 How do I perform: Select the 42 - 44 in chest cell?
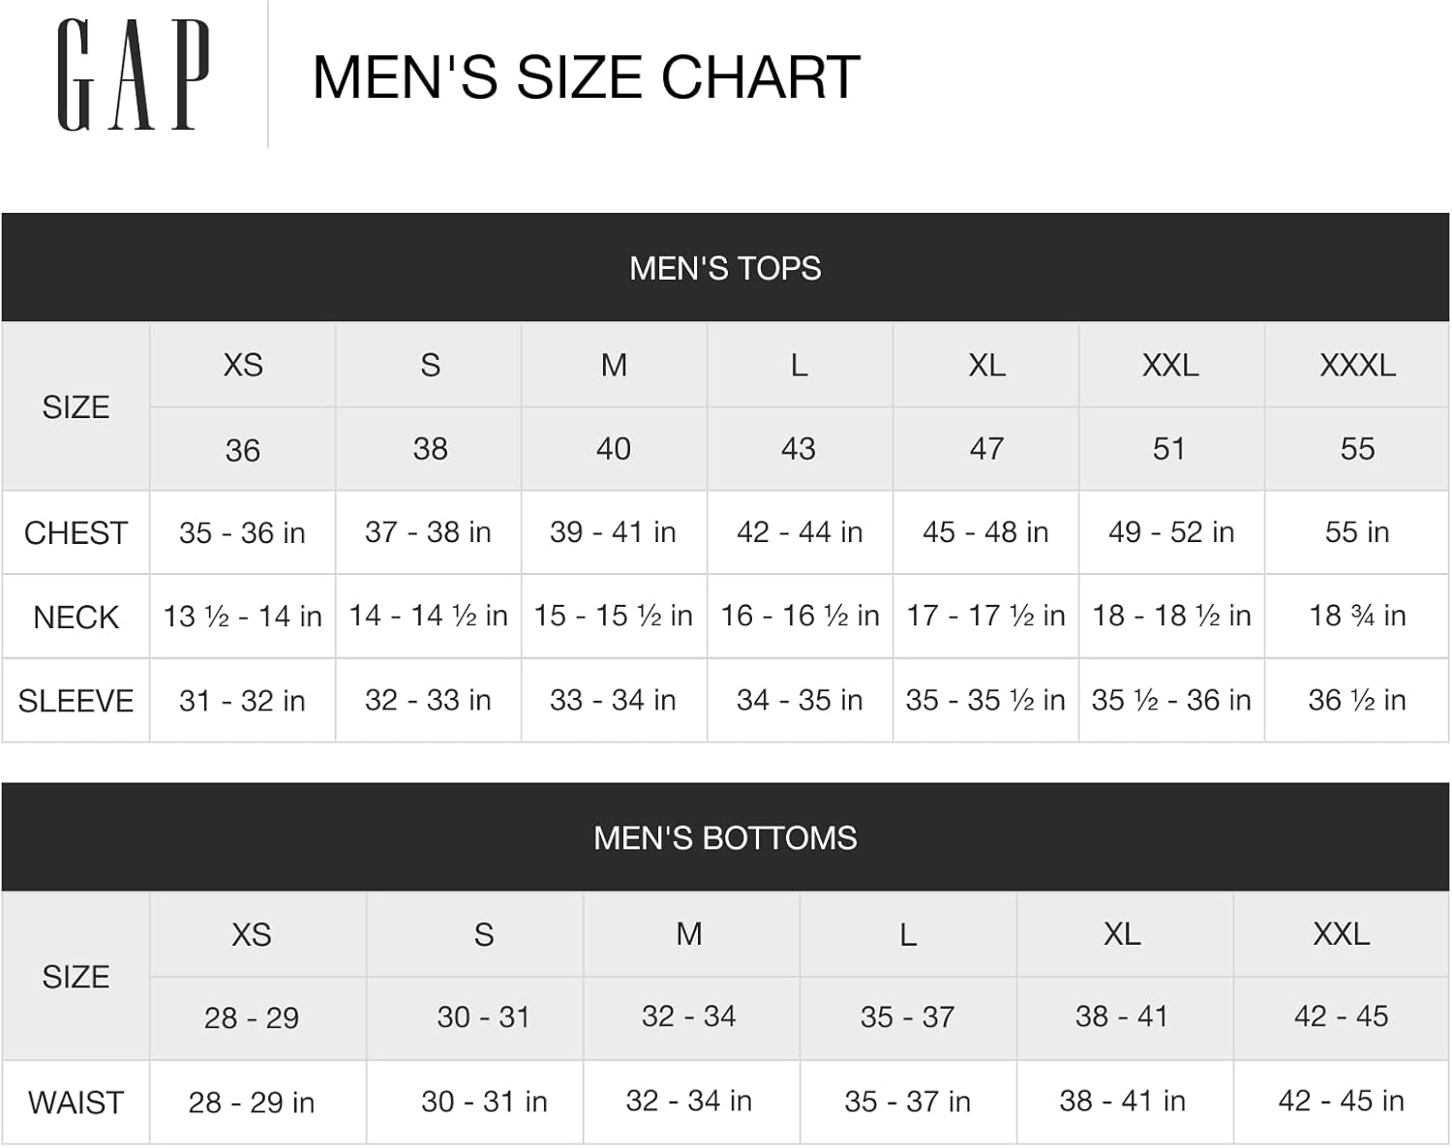[800, 532]
